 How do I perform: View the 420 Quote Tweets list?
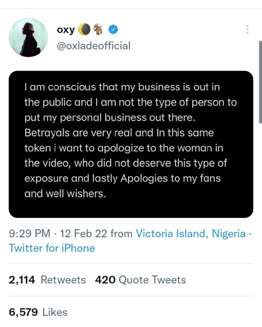click(x=141, y=280)
